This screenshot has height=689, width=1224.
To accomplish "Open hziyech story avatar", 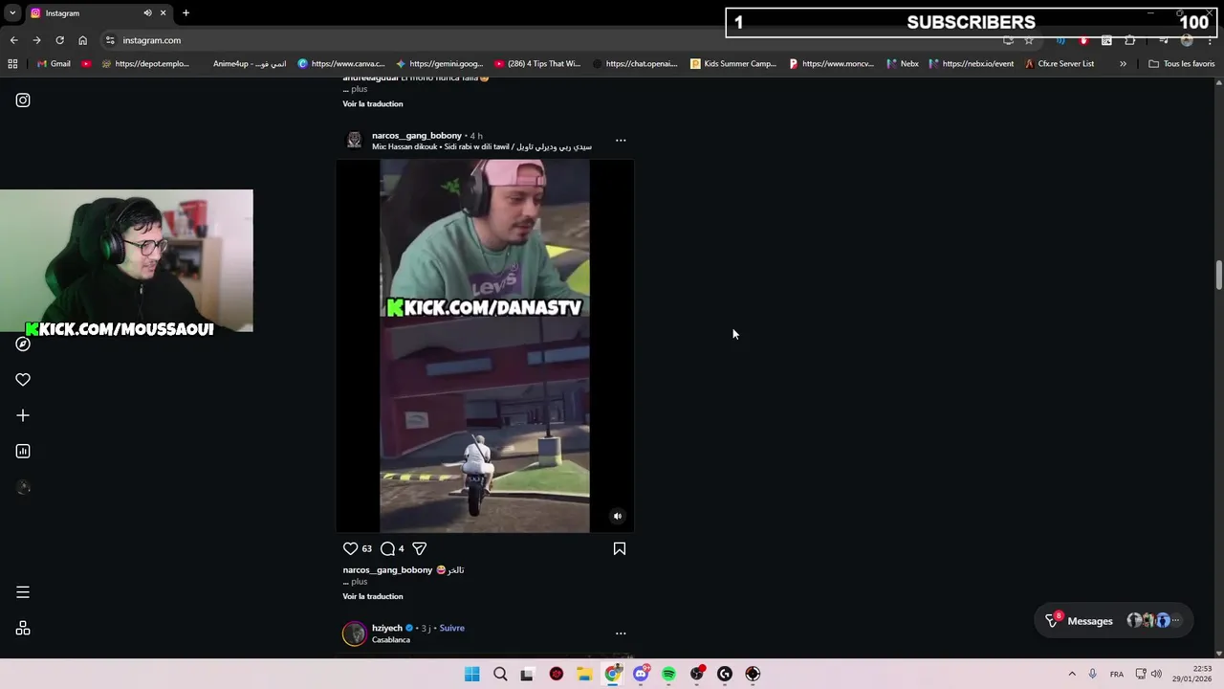I will [x=355, y=633].
